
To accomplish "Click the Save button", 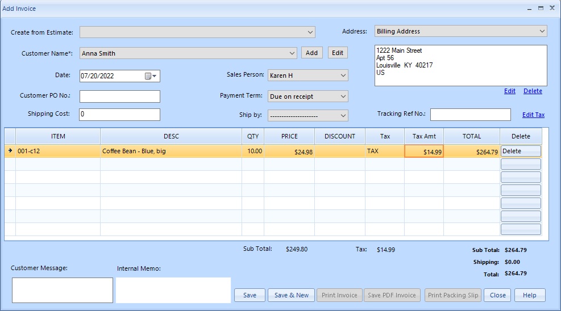I will pyautogui.click(x=250, y=295).
